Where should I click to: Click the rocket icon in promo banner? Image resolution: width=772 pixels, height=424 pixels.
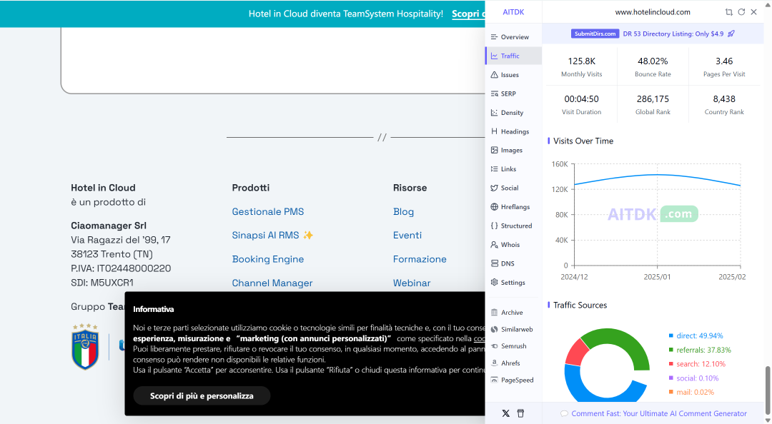click(731, 34)
